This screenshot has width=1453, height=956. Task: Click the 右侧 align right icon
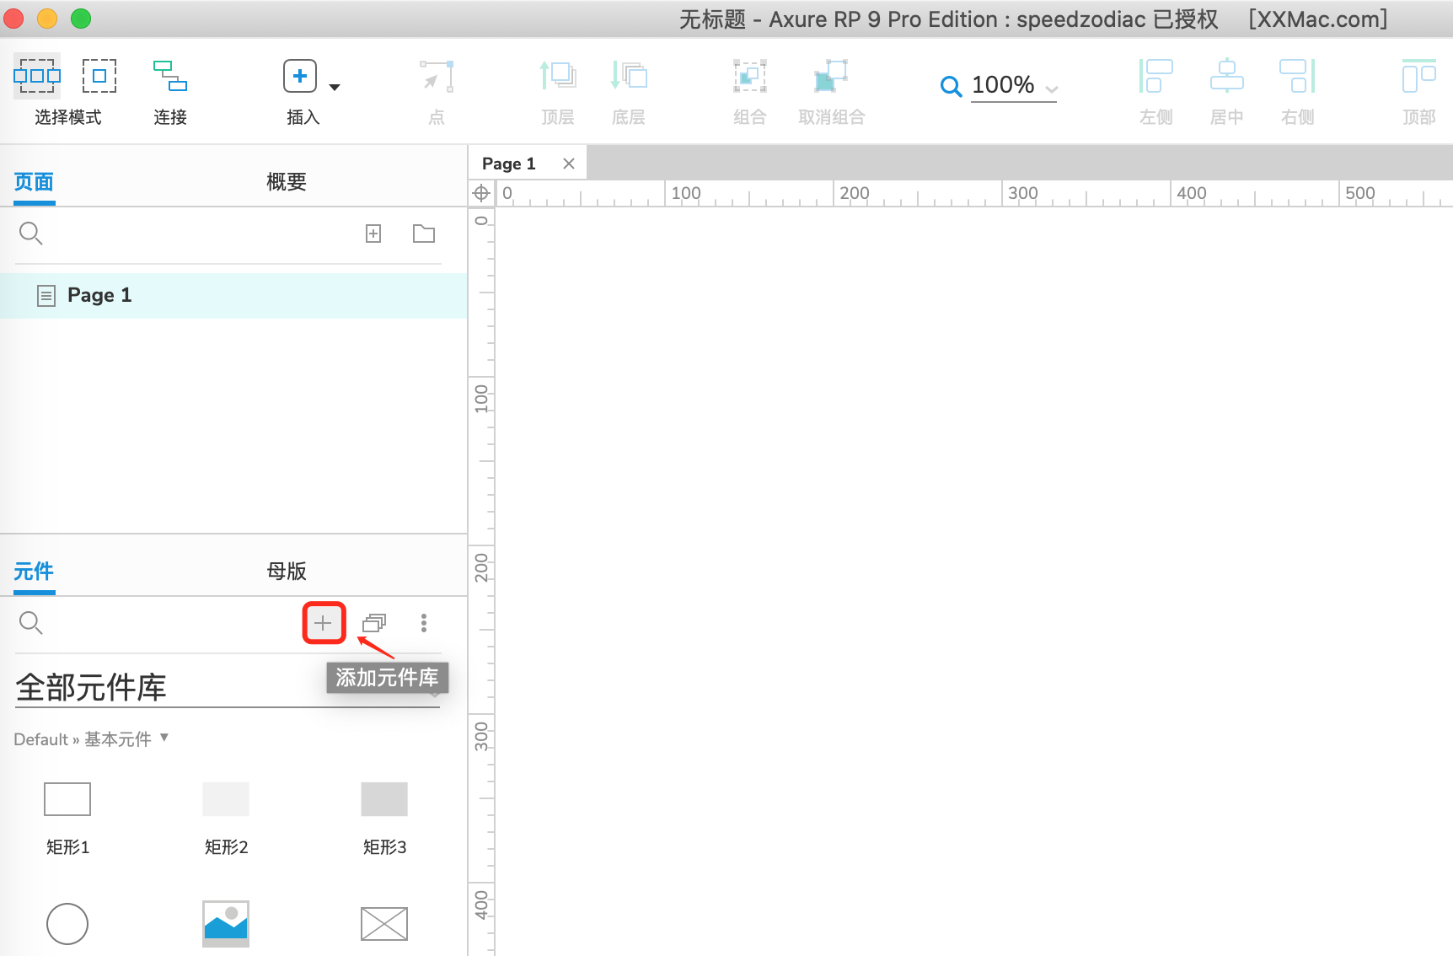point(1298,76)
